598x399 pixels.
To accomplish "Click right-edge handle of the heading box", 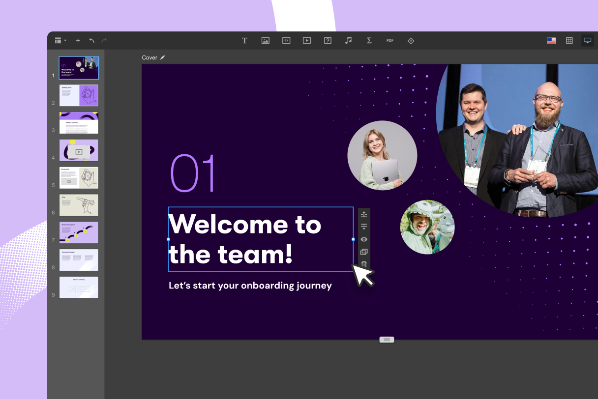I will point(353,239).
